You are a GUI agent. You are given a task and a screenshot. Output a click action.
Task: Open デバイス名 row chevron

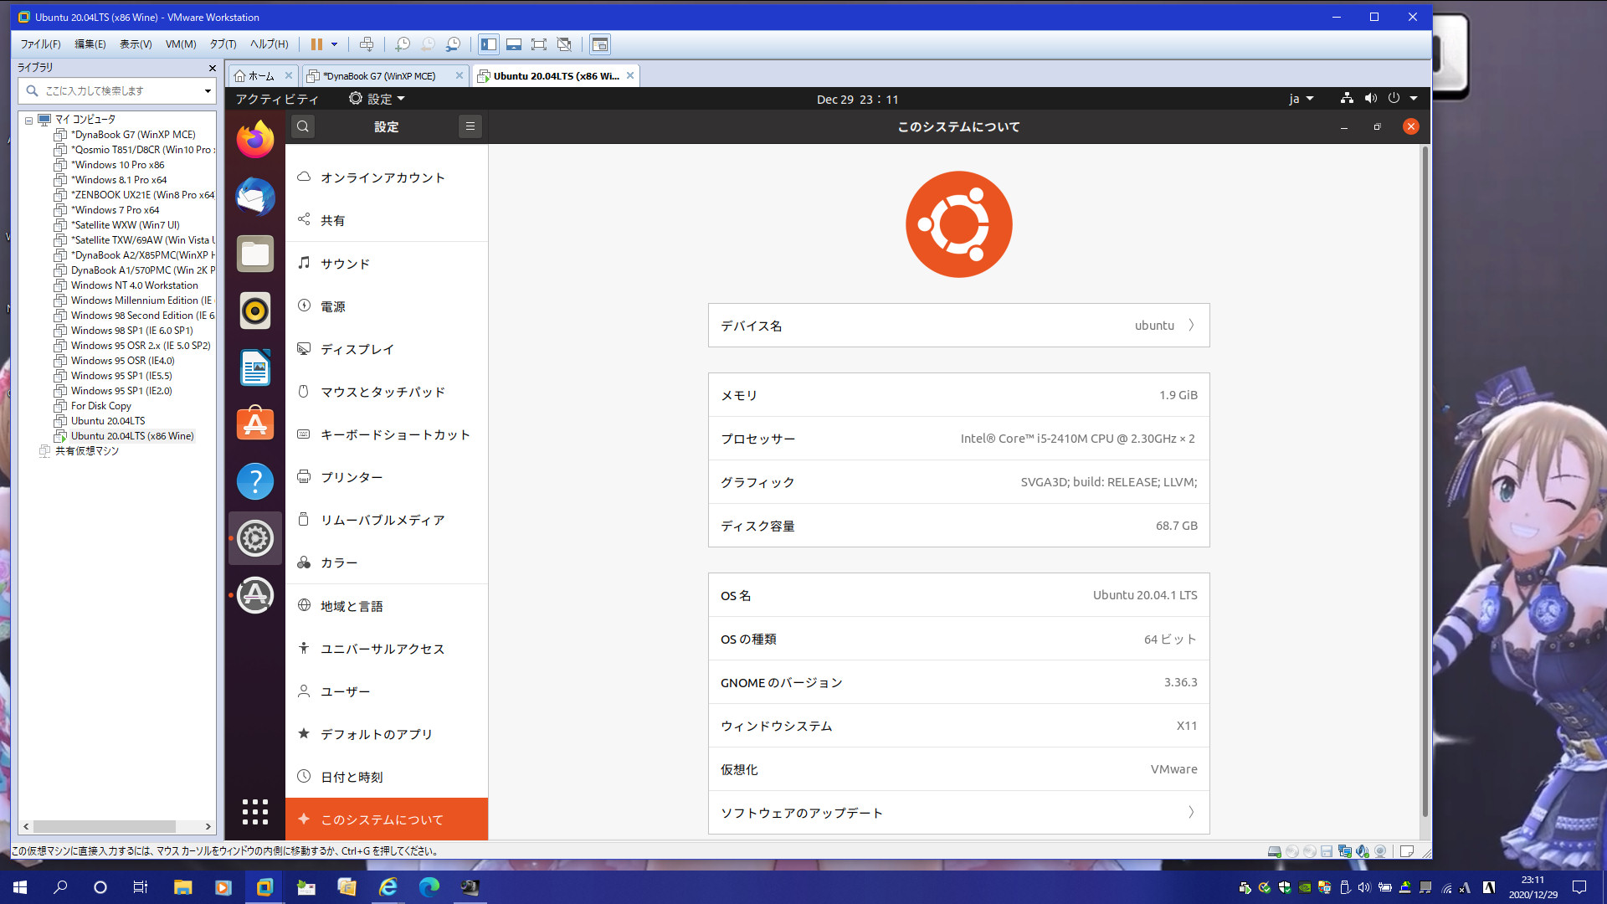tap(1191, 326)
